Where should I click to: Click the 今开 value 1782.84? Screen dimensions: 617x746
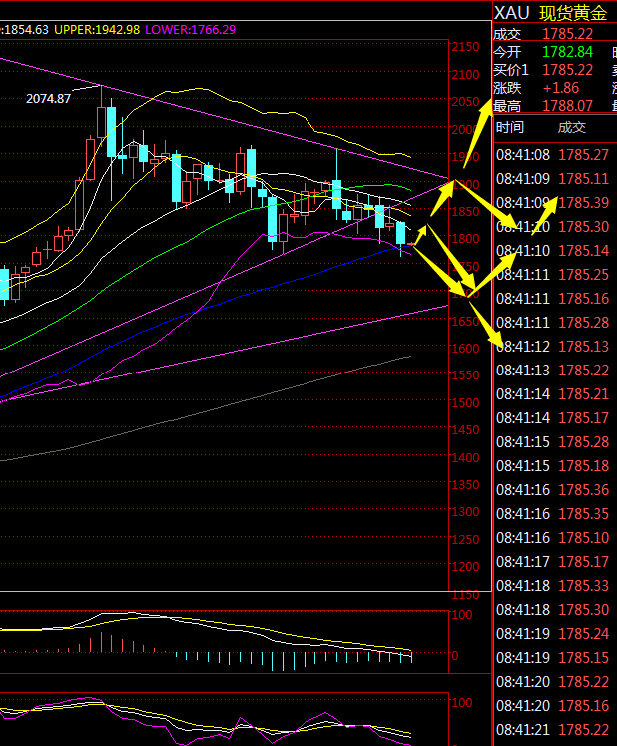pos(567,52)
